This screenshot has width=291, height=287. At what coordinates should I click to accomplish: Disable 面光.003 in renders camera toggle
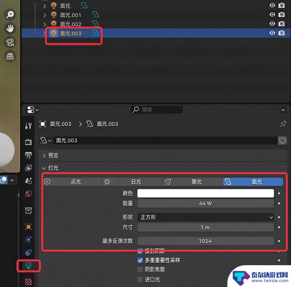(x=281, y=33)
